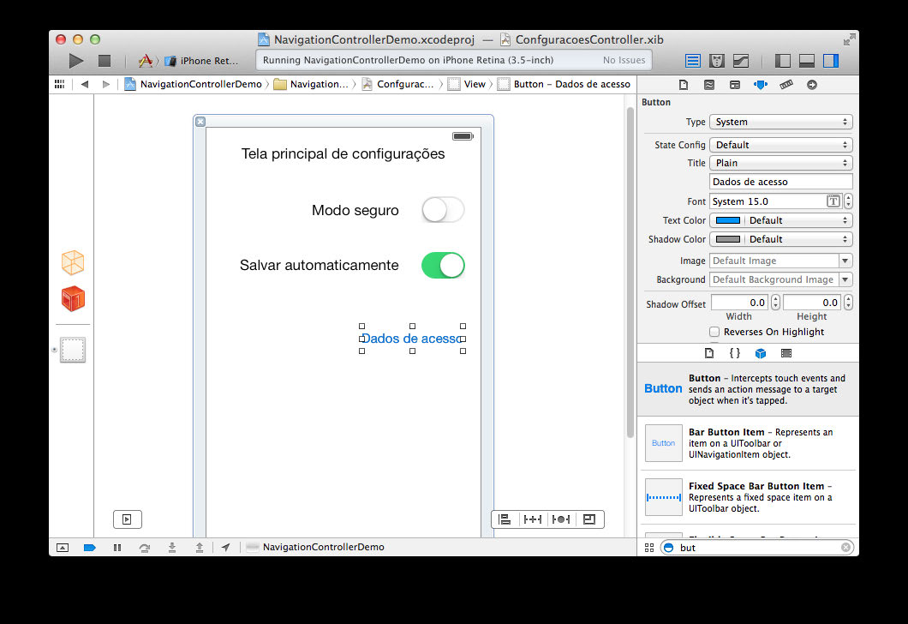Open the Title dropdown showing Plain
The image size is (908, 624).
[780, 163]
